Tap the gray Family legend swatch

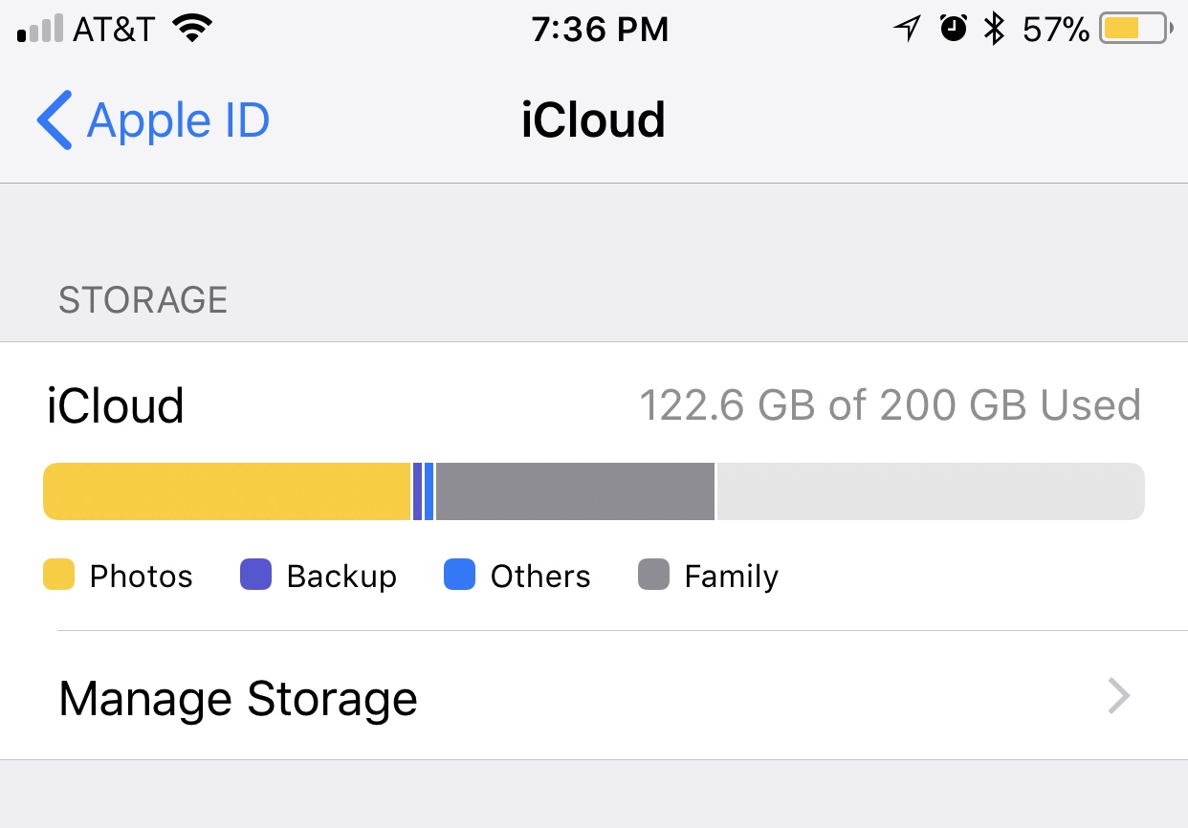(x=654, y=575)
